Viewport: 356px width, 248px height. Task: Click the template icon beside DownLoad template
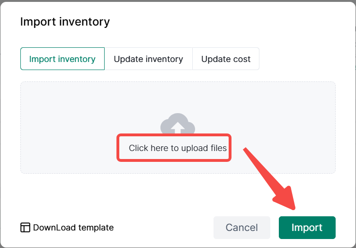click(25, 228)
